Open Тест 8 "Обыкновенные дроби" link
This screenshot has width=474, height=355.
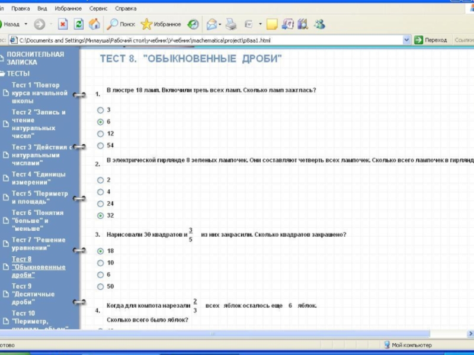39,267
